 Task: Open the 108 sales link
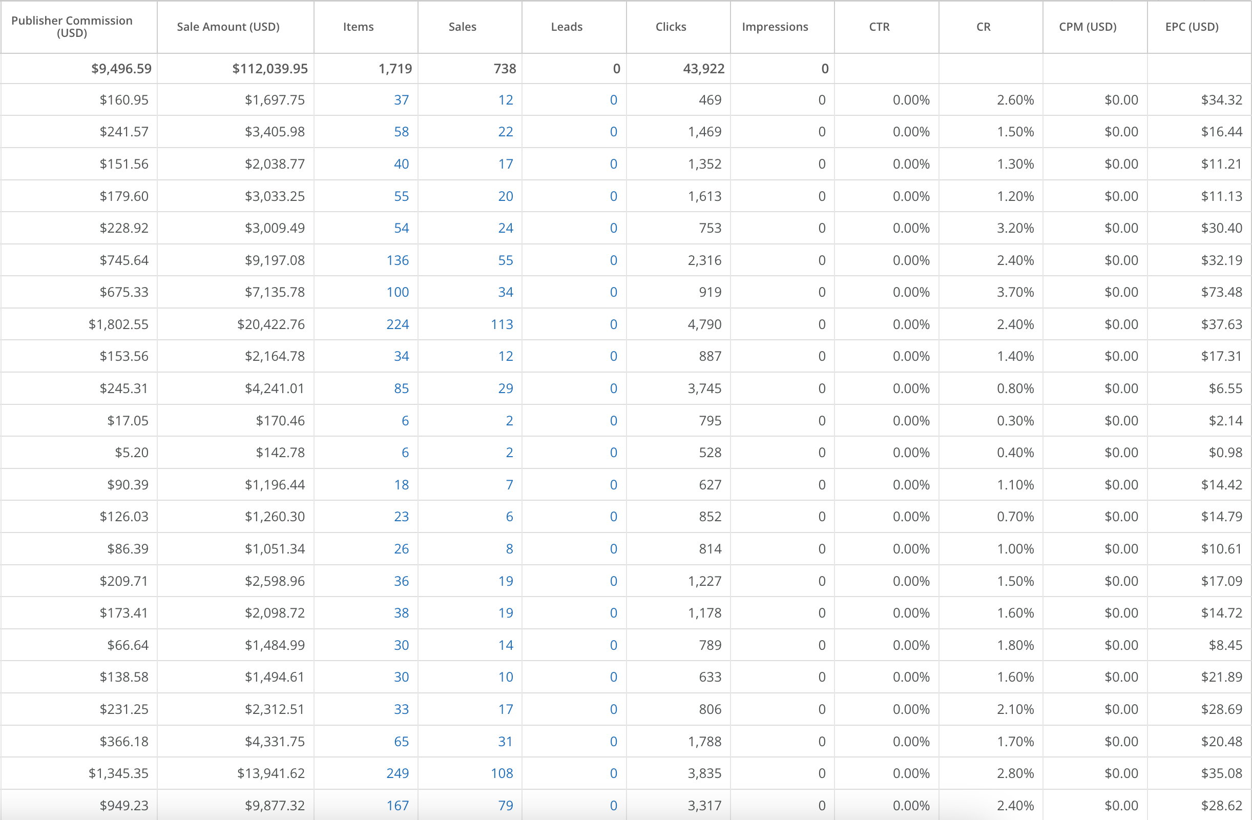coord(502,773)
